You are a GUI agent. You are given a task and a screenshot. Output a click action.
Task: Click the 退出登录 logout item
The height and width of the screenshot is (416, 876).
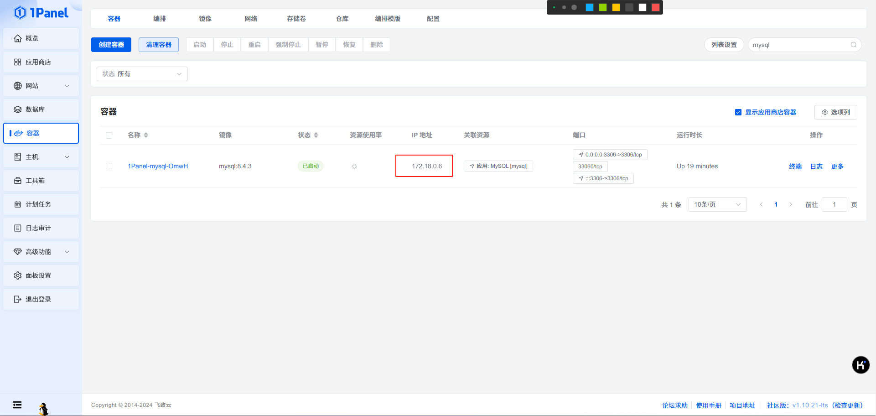39,299
